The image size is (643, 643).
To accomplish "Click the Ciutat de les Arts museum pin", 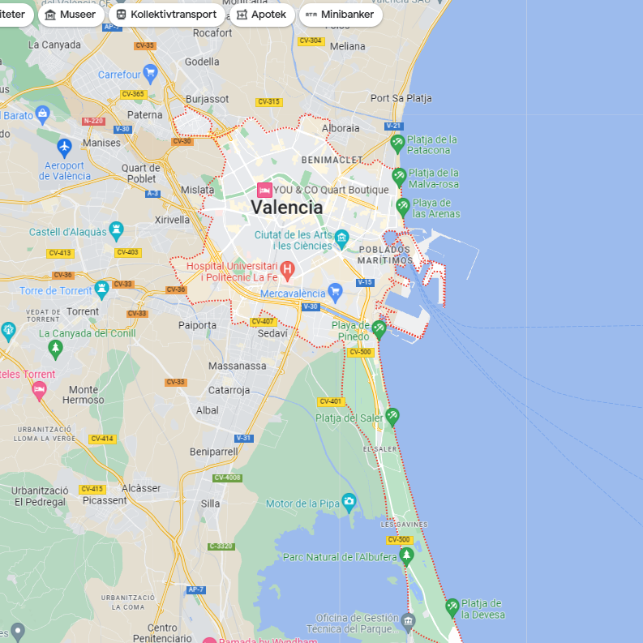I will tap(341, 239).
